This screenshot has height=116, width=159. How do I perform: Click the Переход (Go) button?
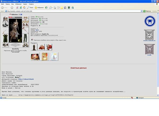pos(147,11)
